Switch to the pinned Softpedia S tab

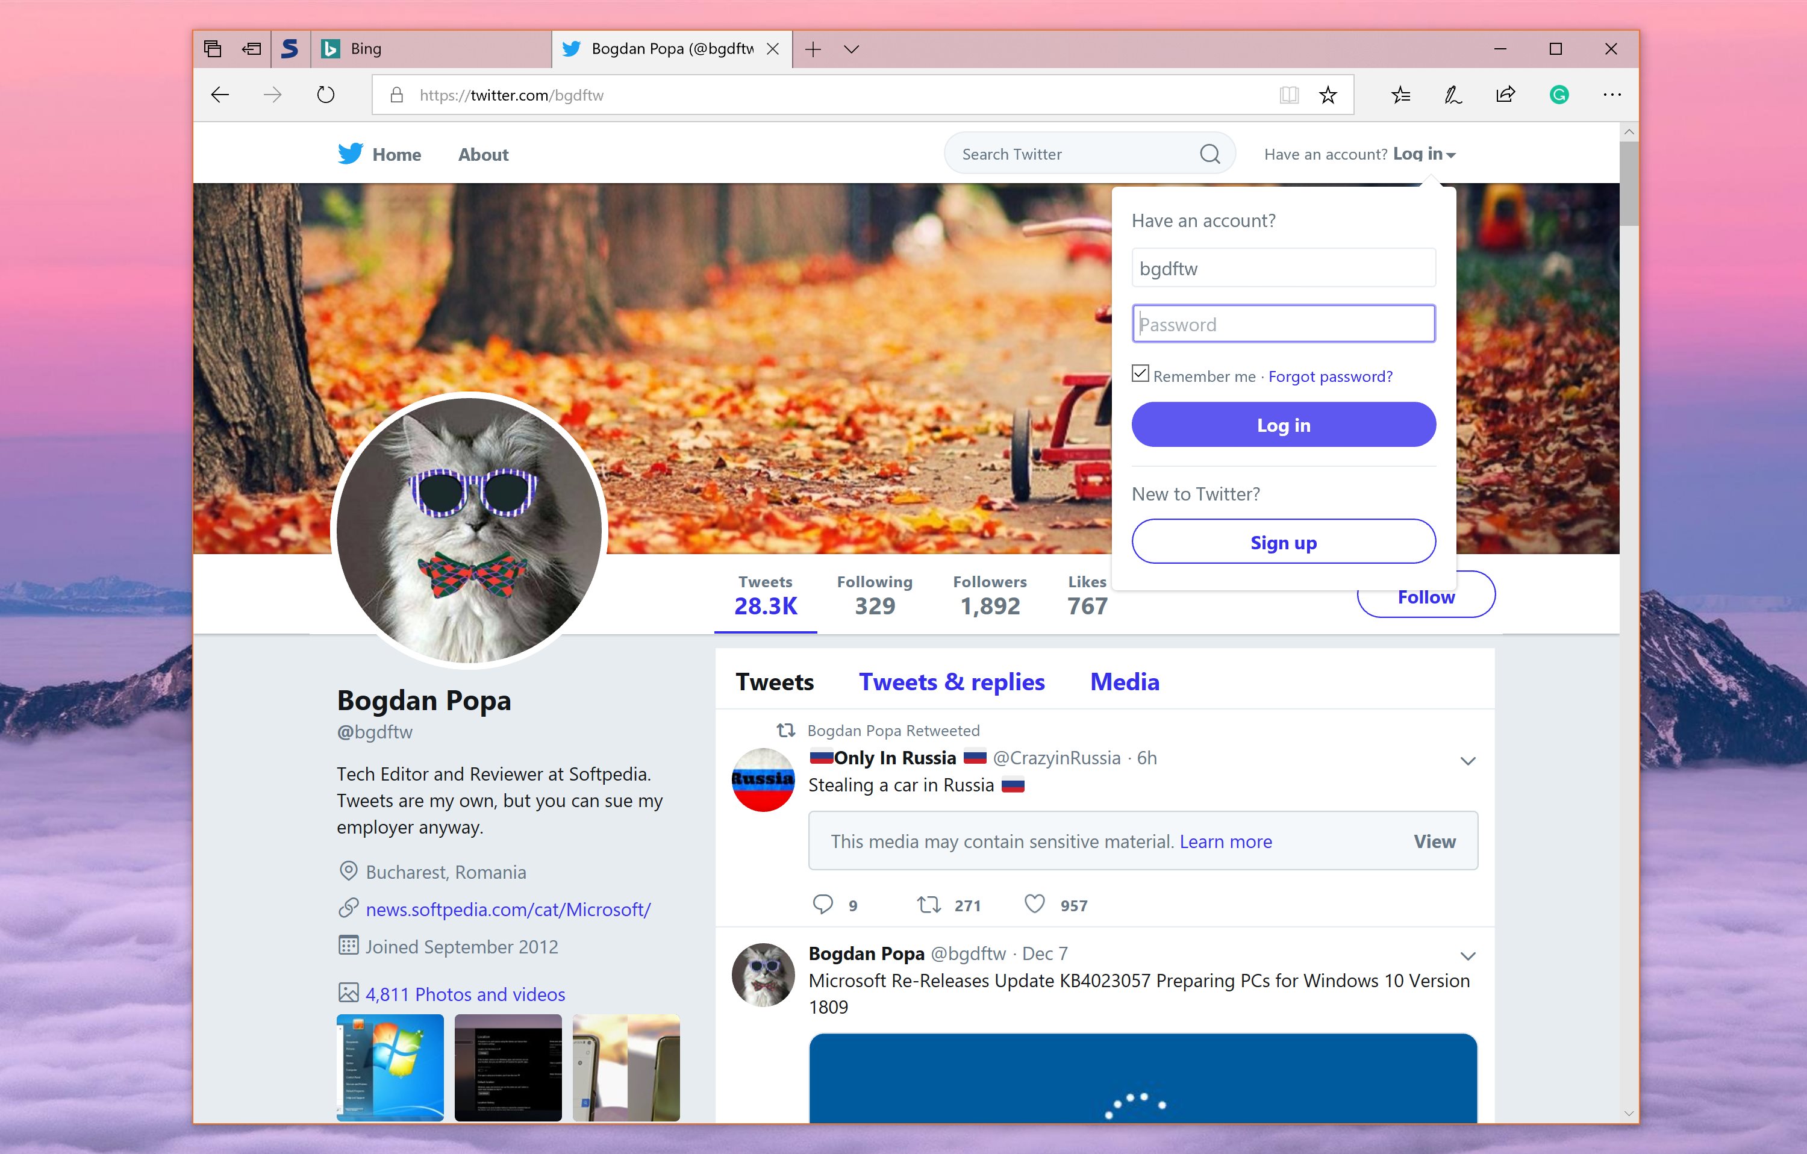(x=290, y=49)
